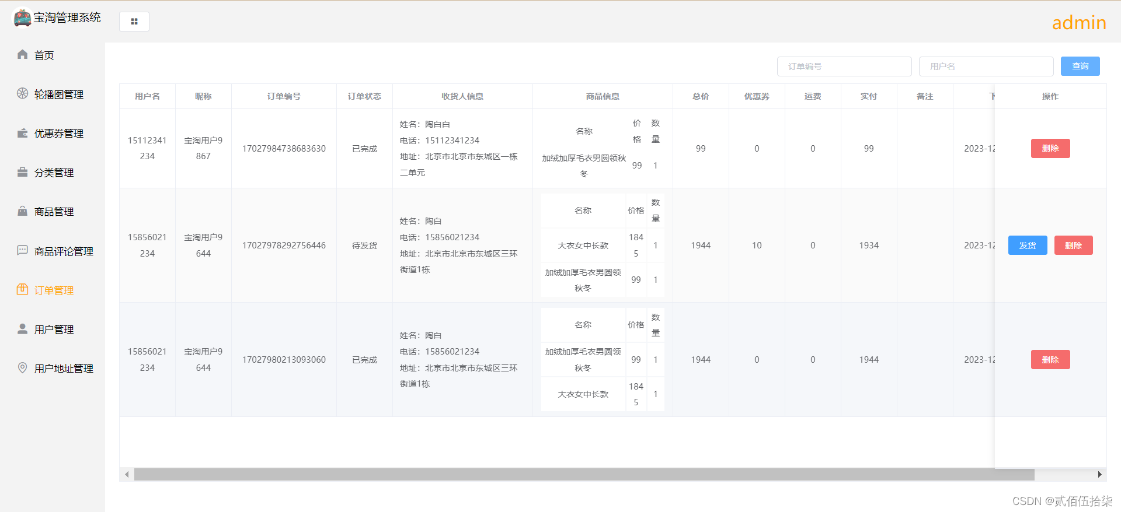Screen dimensions: 1121x512
Task: Click the 运费 column header
Action: coord(813,96)
